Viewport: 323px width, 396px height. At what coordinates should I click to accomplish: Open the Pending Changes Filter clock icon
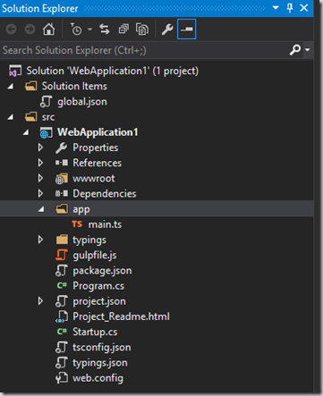(x=76, y=29)
